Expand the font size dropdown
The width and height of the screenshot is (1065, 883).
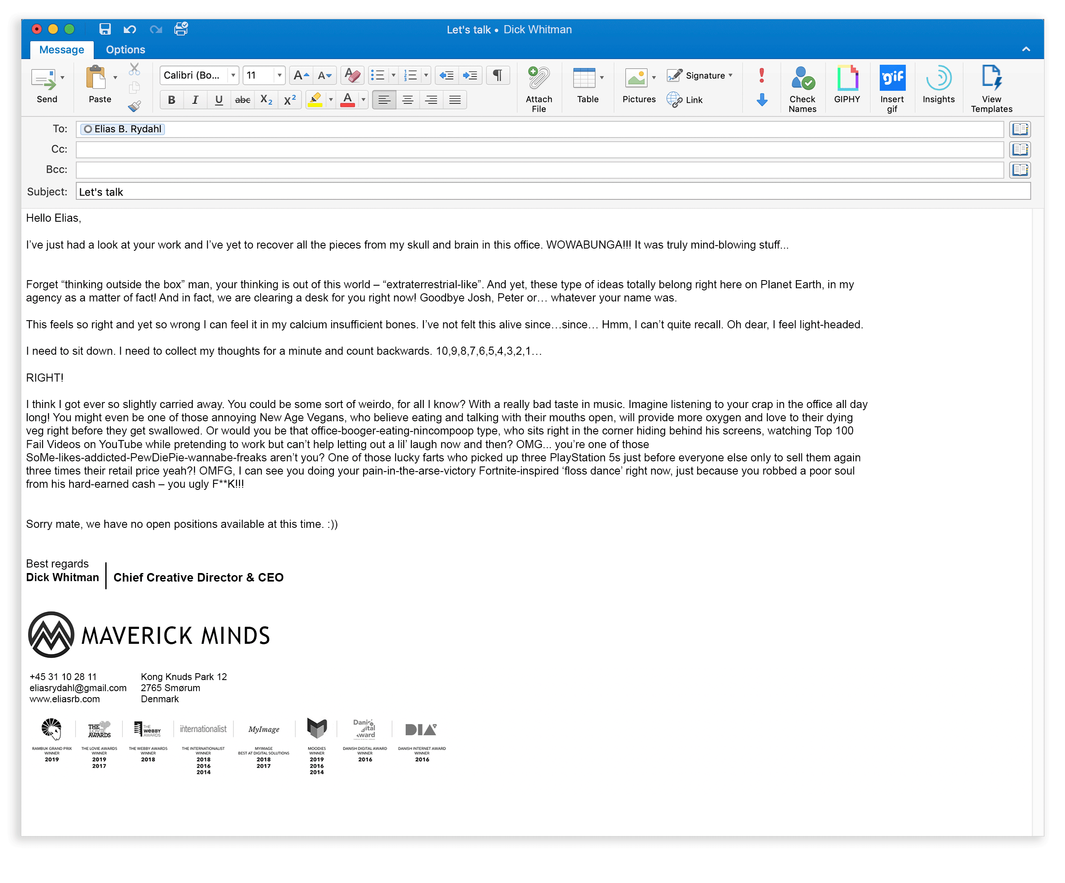click(x=279, y=75)
